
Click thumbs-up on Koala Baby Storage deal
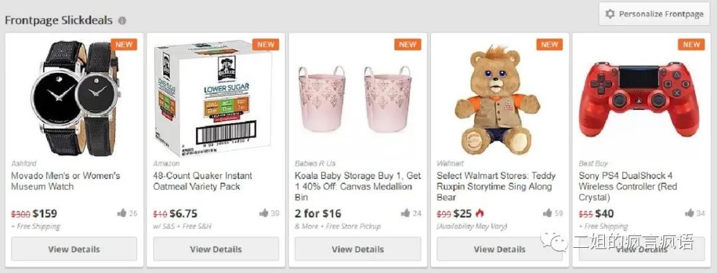406,213
